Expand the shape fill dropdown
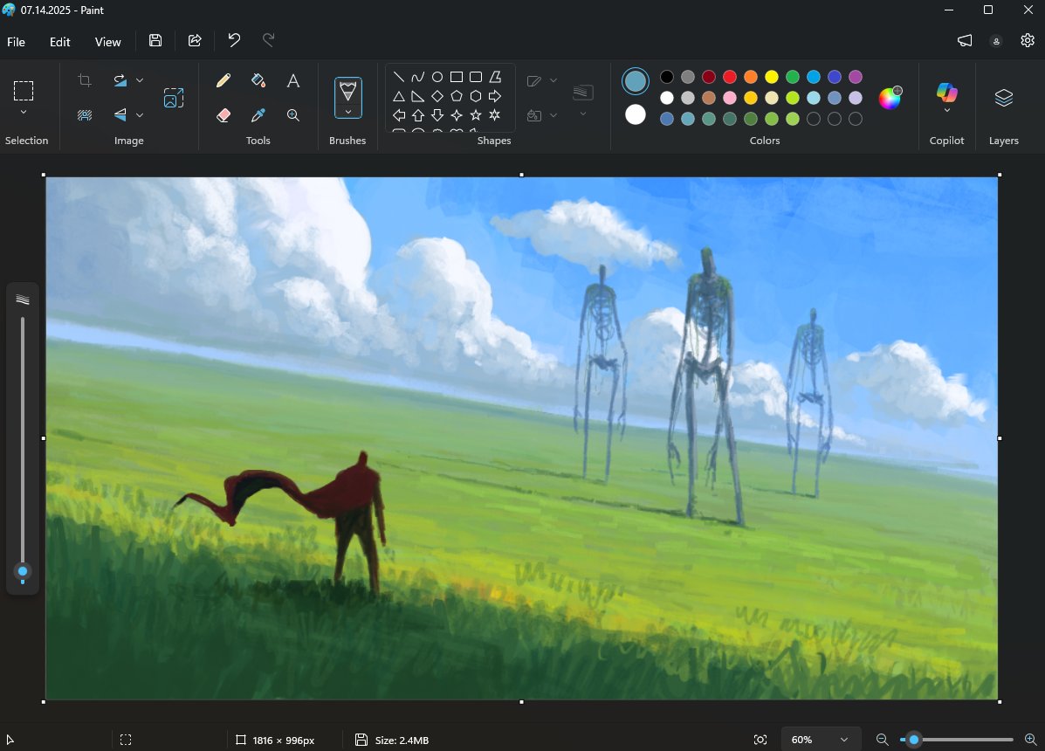This screenshot has width=1045, height=751. pos(553,115)
